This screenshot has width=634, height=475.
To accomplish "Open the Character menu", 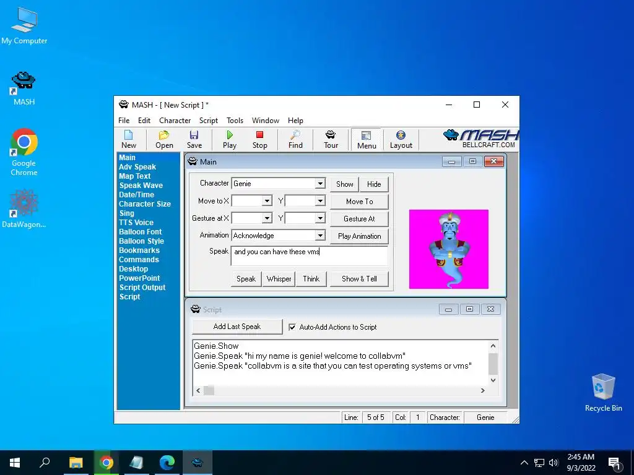I will (175, 121).
